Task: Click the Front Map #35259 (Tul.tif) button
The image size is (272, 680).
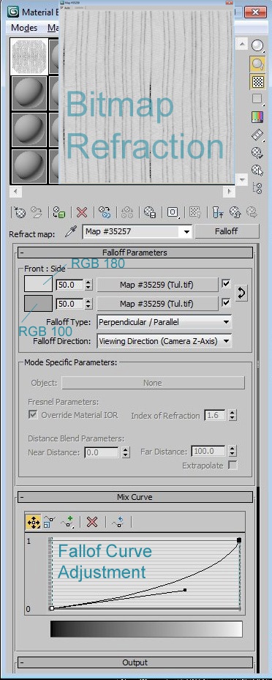Action: pos(157,285)
